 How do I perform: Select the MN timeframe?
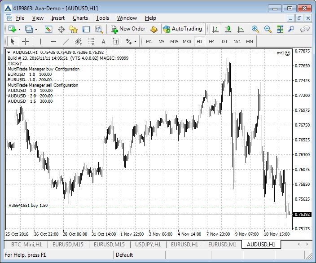[250, 42]
